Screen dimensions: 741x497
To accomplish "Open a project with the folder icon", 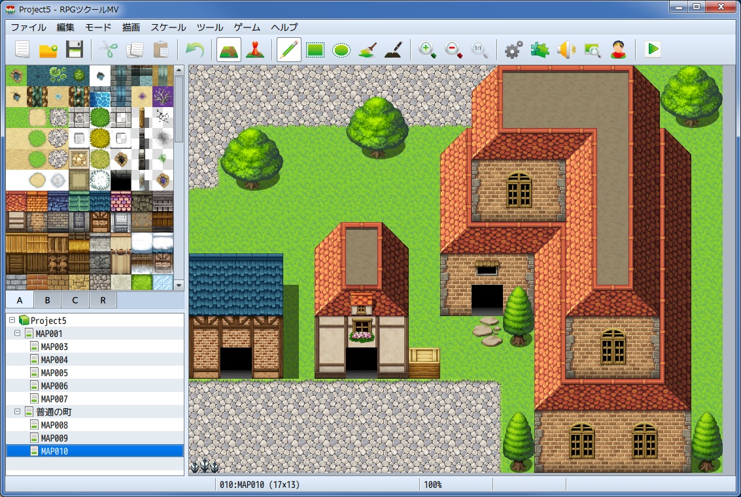I will point(48,49).
